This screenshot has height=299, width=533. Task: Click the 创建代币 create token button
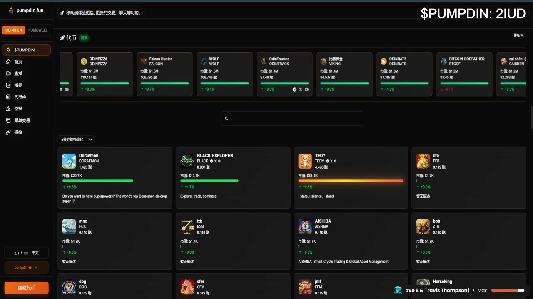click(x=27, y=288)
